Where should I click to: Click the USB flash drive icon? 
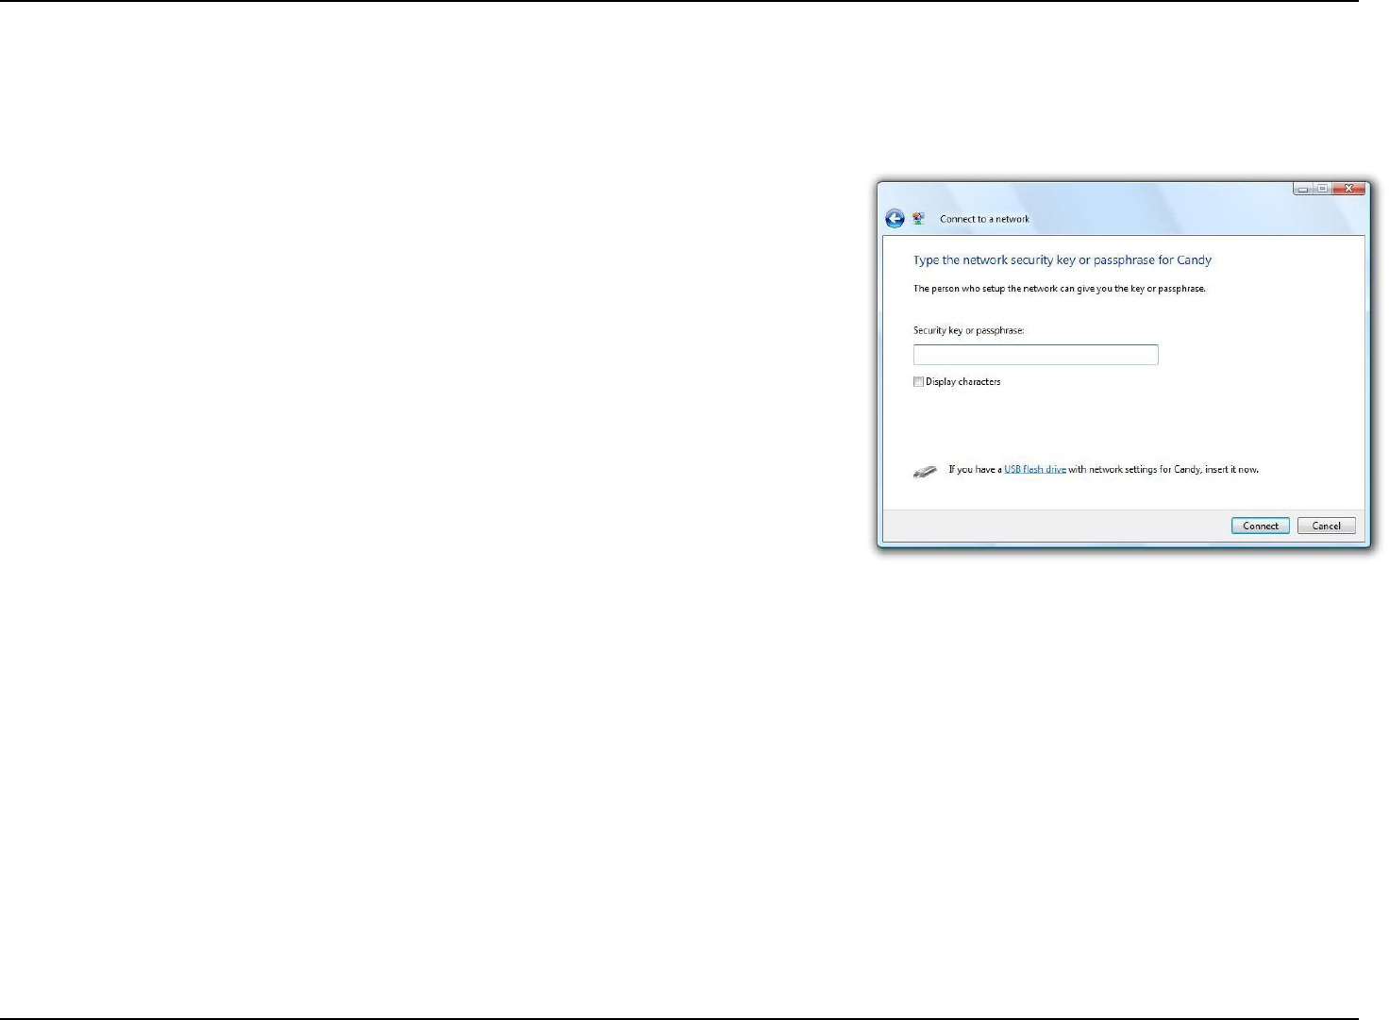pyautogui.click(x=925, y=471)
